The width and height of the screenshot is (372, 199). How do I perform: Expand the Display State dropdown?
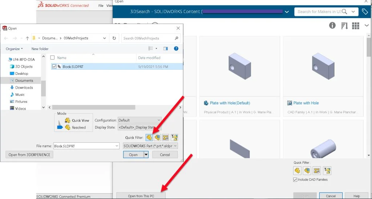point(159,127)
